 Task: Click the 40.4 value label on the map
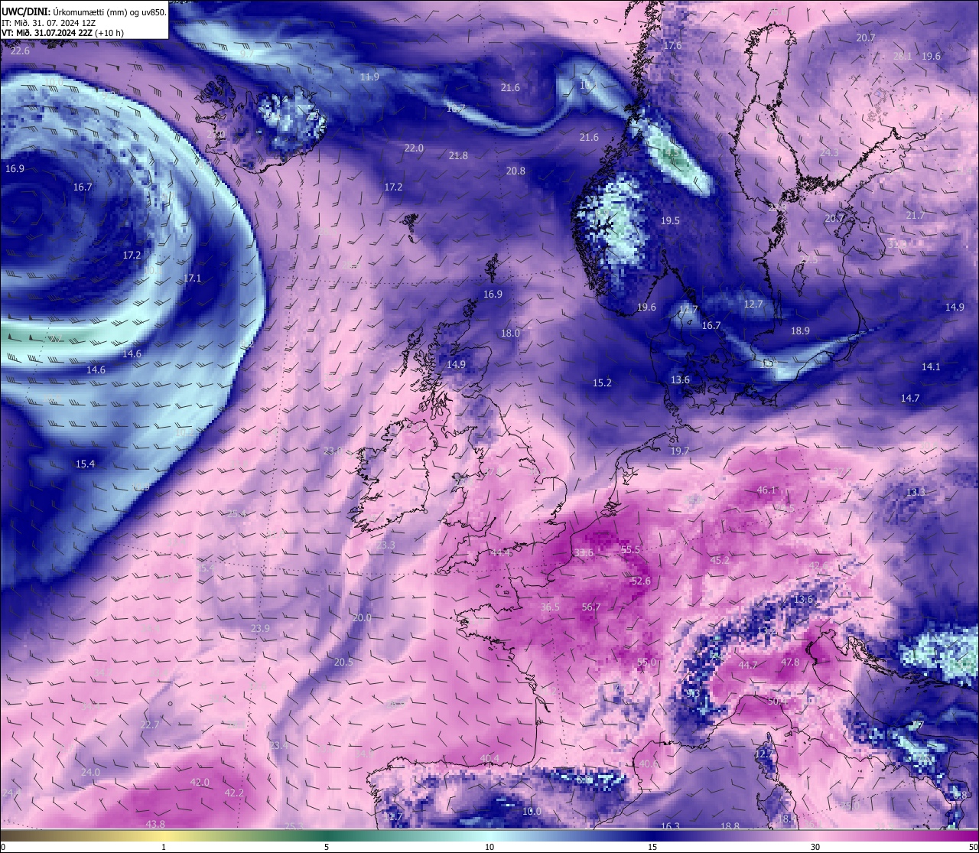(489, 759)
